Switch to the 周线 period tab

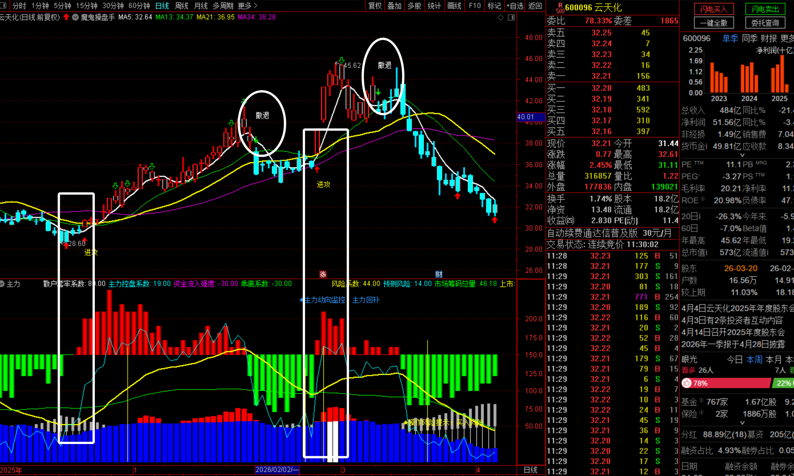click(x=181, y=6)
